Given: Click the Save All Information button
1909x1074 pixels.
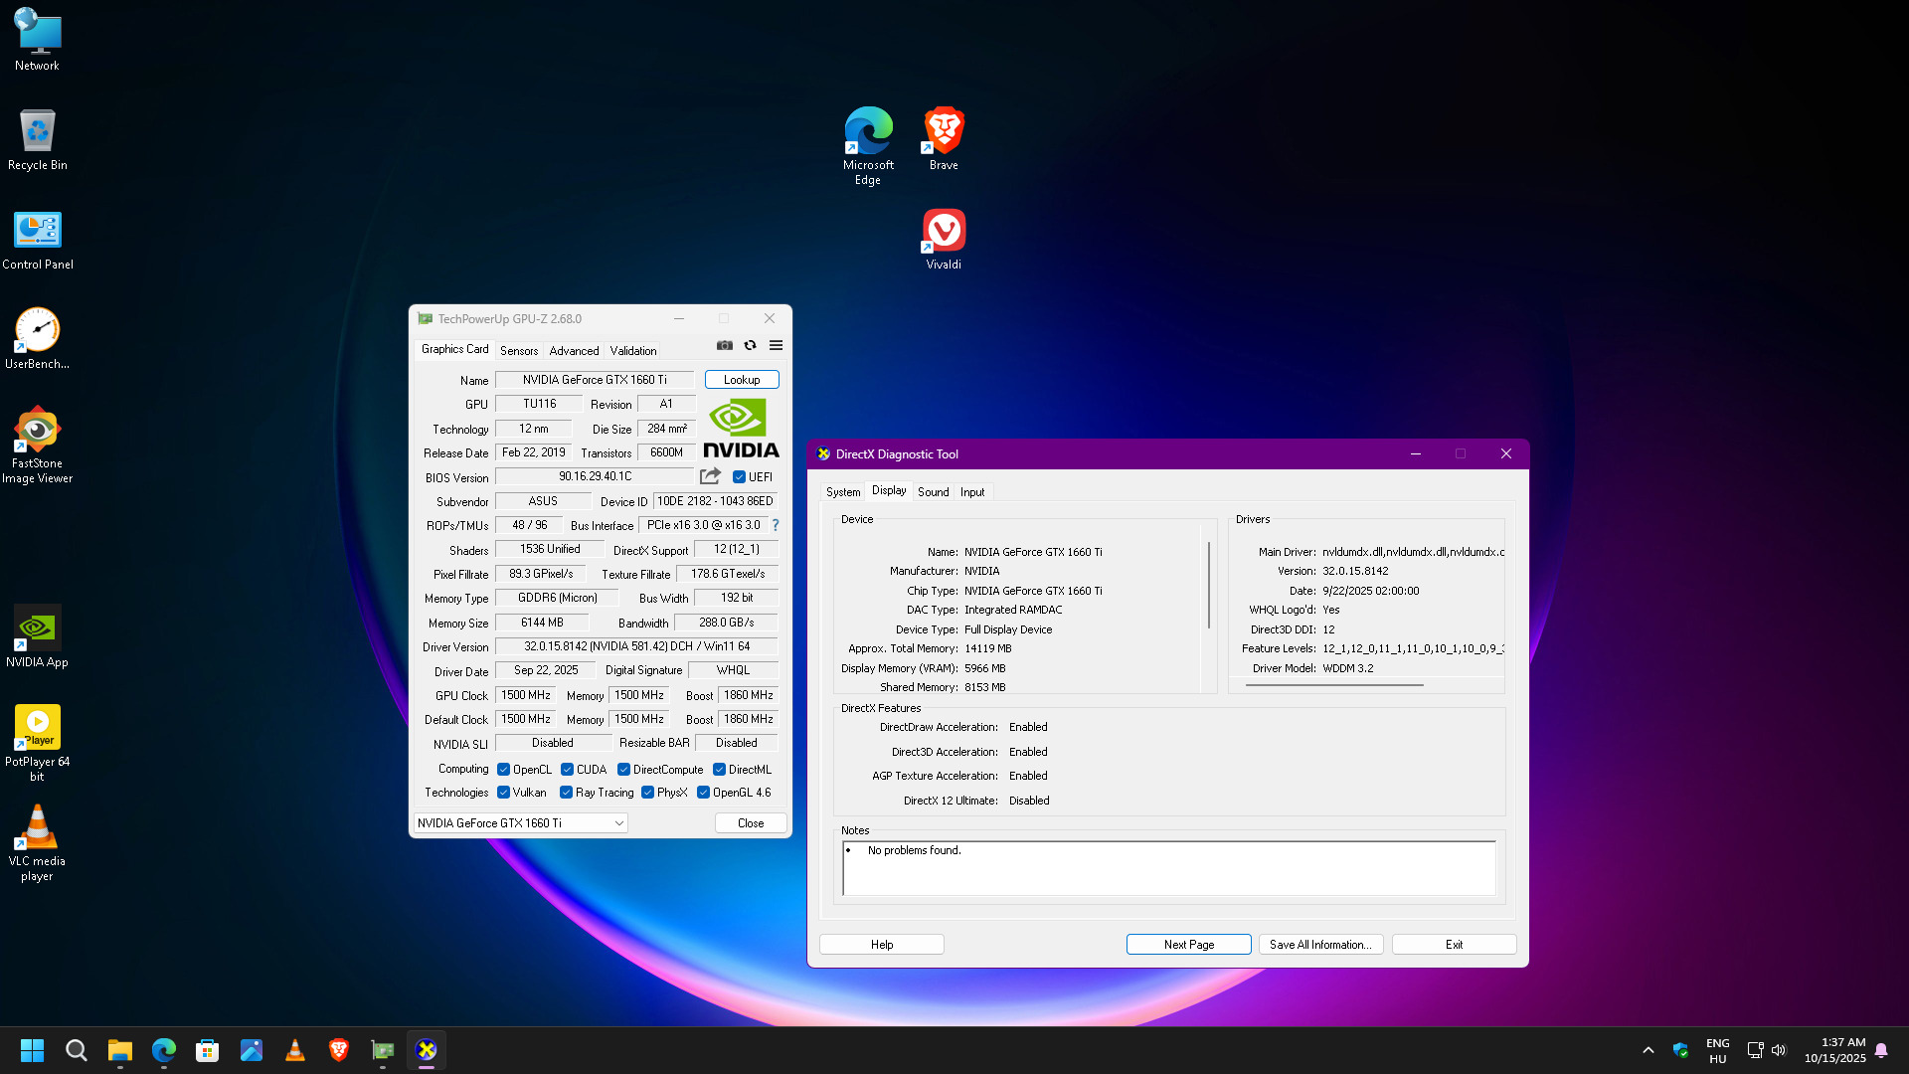Looking at the screenshot, I should [1320, 945].
